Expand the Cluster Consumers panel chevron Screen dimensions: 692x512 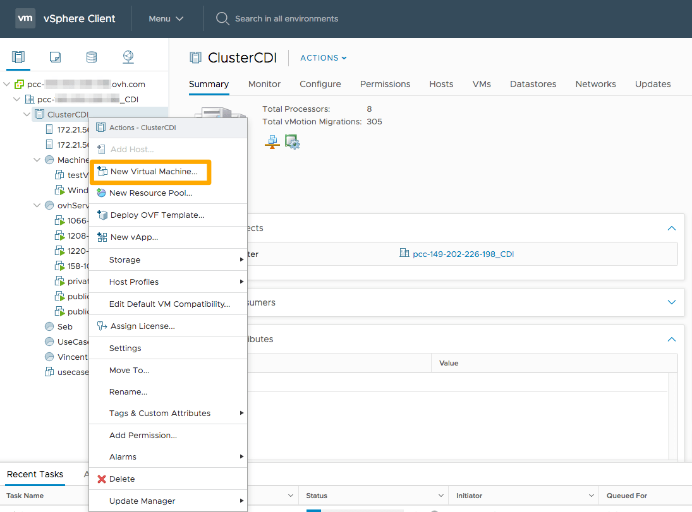click(672, 302)
